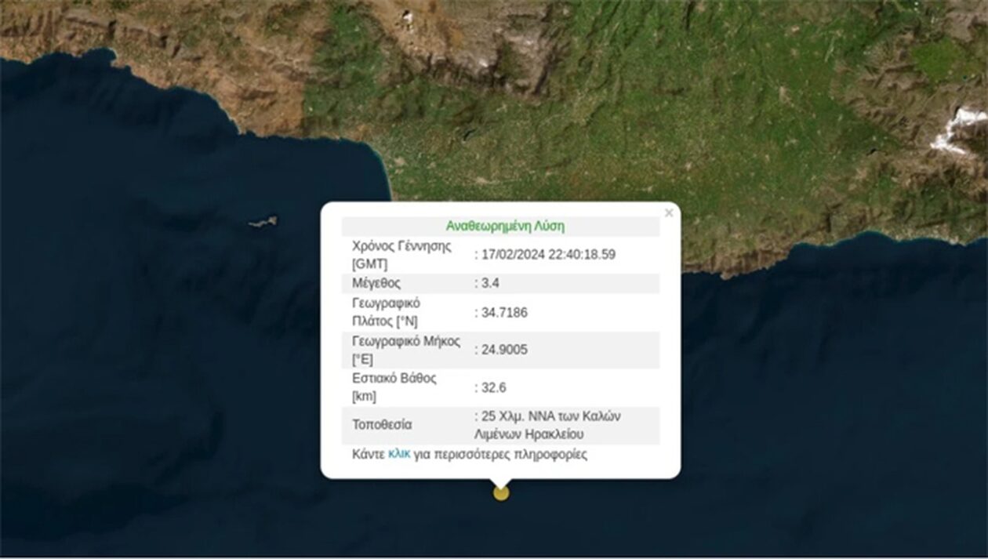Viewport: 988px width, 559px height.
Task: Click the 'Αναθεωρημένη Λύση' popup header
Action: point(505,227)
